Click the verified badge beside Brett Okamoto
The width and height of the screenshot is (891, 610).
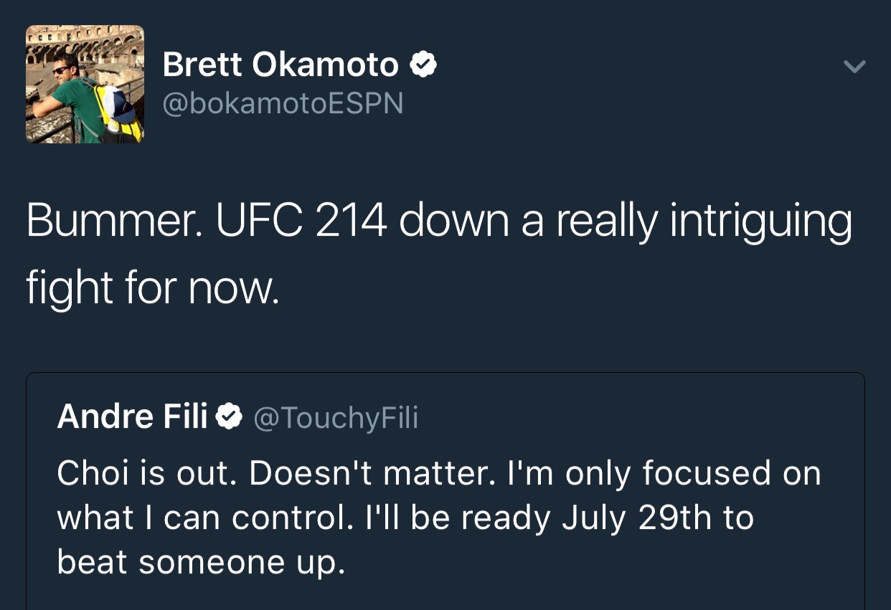click(423, 65)
